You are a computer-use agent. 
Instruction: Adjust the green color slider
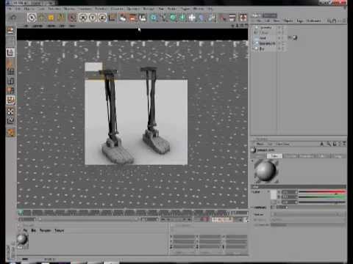(322, 197)
